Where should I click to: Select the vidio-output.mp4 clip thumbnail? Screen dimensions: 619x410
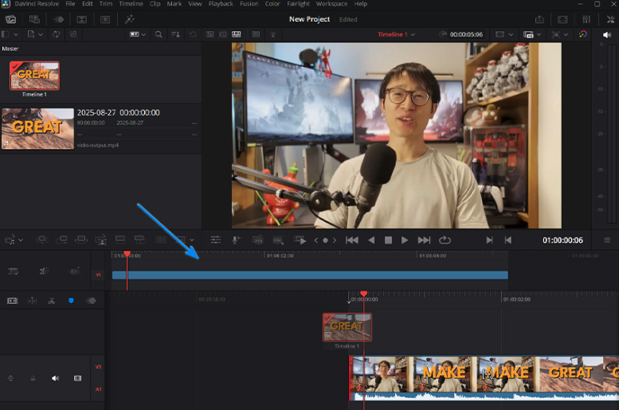[37, 129]
